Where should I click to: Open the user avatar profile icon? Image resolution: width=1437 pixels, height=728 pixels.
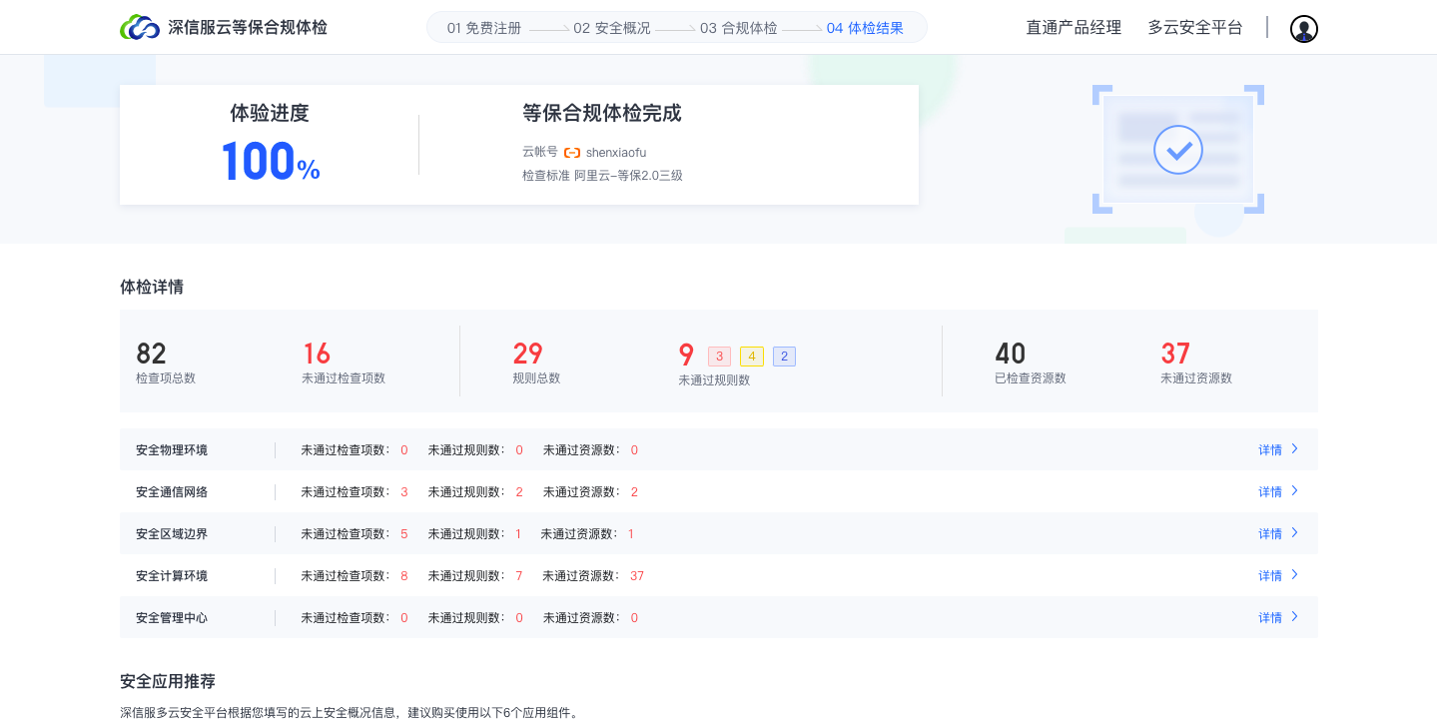coord(1304,29)
